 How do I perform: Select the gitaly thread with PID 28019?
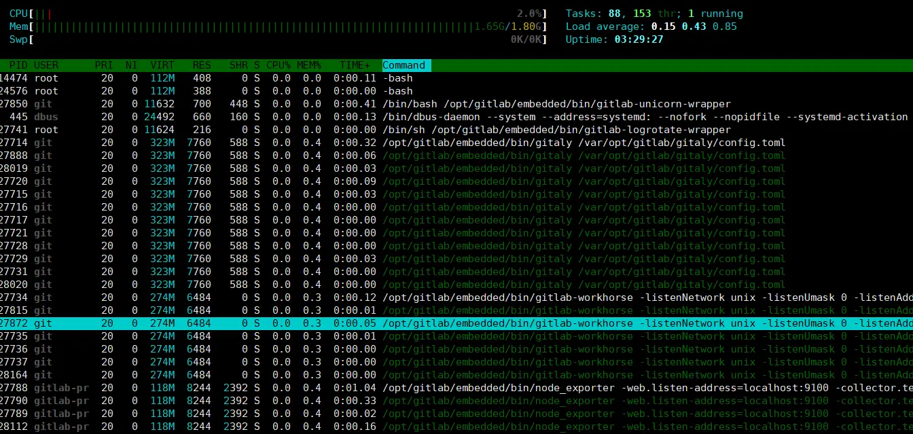click(456, 168)
